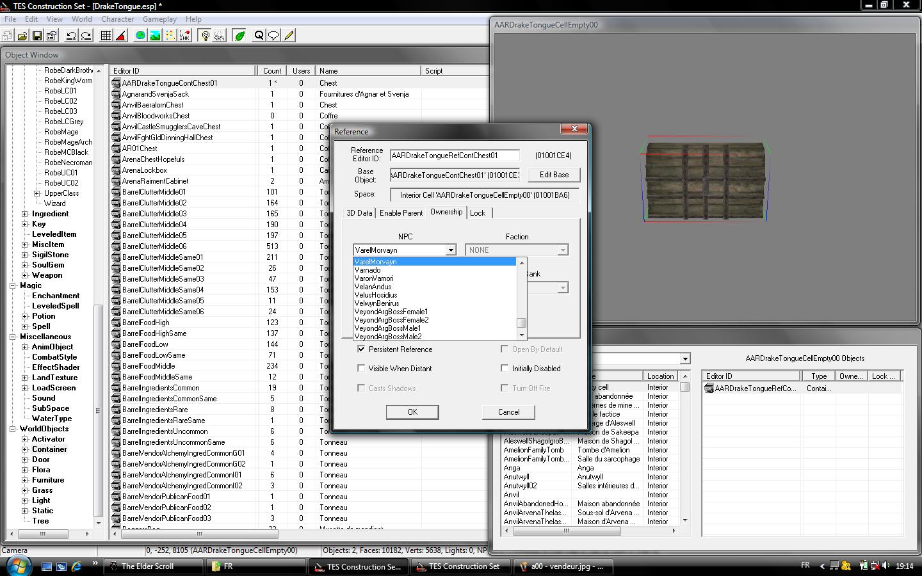Click the yellow pencil script editor icon
This screenshot has height=576, width=922.
pos(289,36)
